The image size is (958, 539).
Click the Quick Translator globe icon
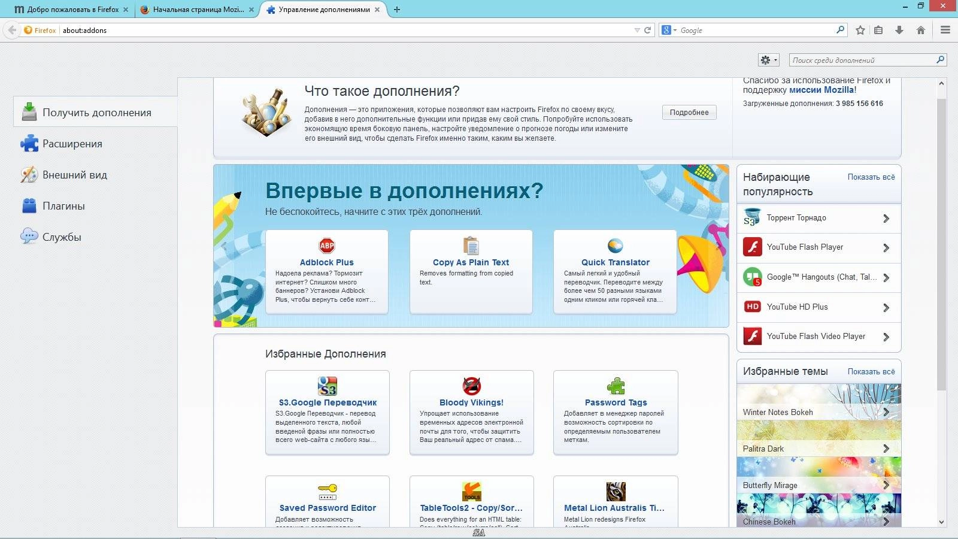click(x=616, y=246)
